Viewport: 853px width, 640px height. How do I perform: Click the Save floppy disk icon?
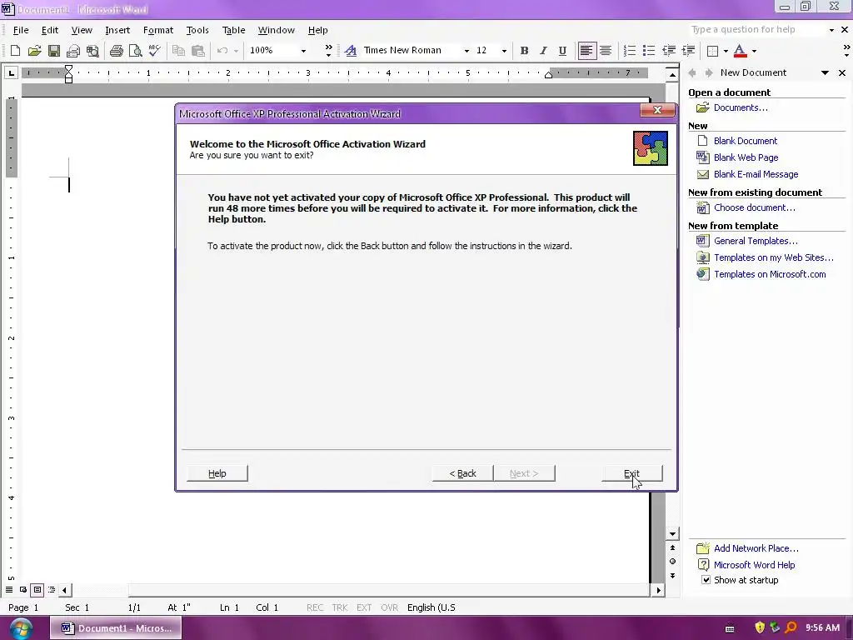pyautogui.click(x=54, y=51)
